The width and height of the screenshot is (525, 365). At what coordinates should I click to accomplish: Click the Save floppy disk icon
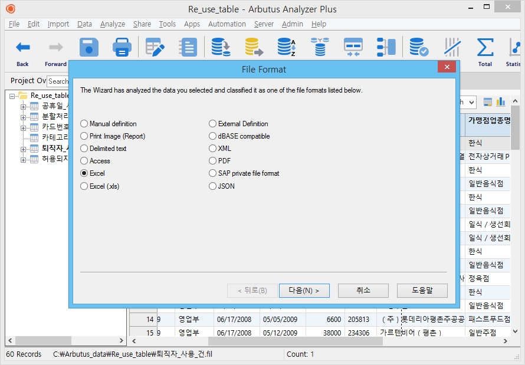[x=88, y=47]
